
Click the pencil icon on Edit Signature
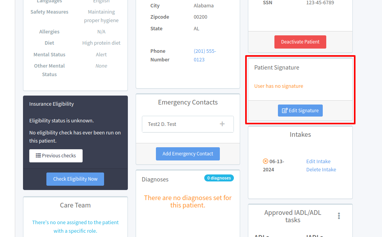pos(285,111)
